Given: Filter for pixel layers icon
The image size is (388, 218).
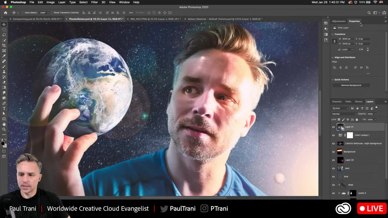Looking at the screenshot, I should coord(352,108).
